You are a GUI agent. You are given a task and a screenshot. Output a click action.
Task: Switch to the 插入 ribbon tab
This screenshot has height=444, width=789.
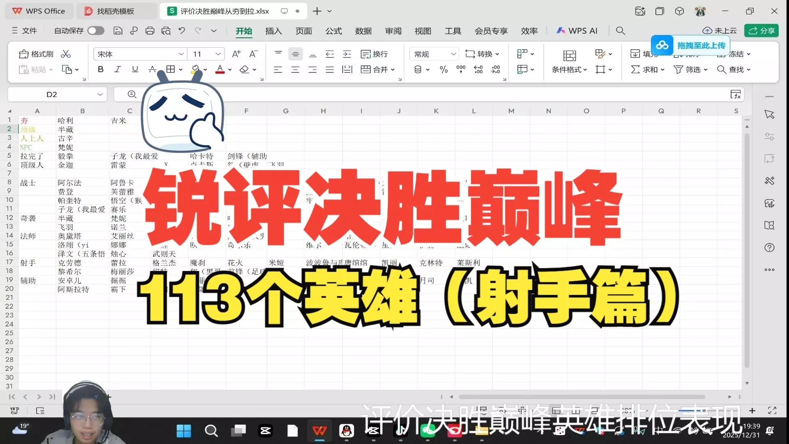pos(273,31)
